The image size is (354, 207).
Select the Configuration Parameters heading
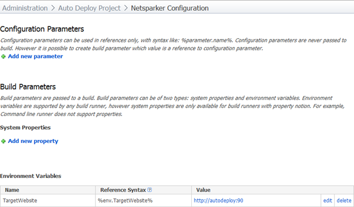coord(42,29)
